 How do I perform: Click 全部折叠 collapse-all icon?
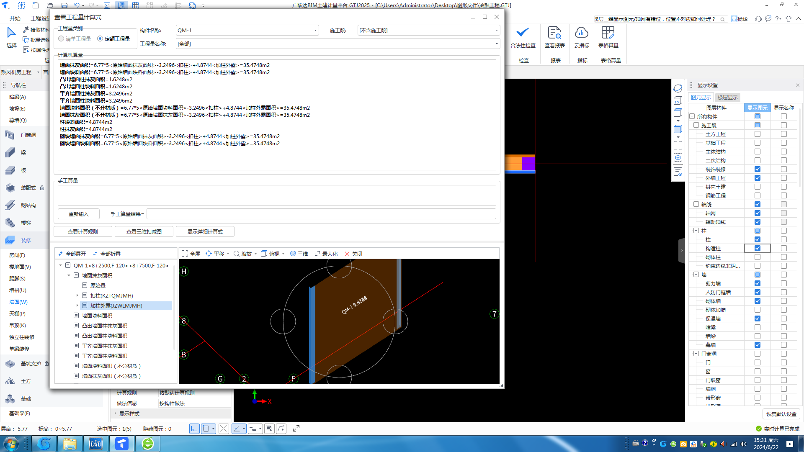[x=95, y=254]
